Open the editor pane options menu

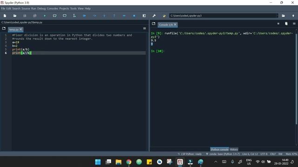[145, 28]
